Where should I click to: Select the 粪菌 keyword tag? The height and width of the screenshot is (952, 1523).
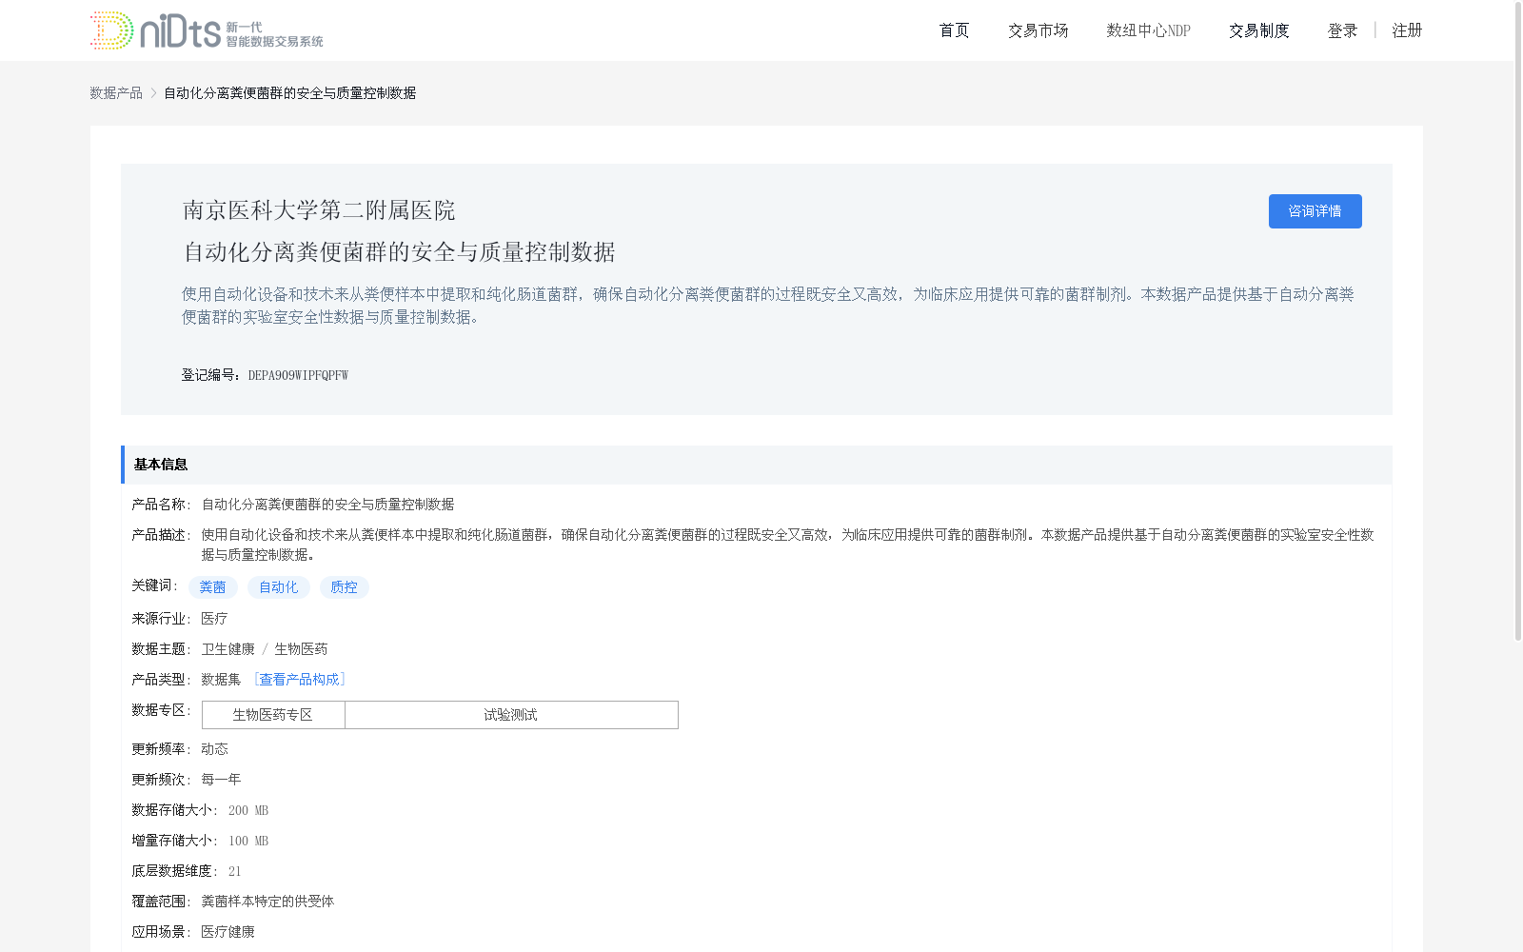(x=212, y=587)
